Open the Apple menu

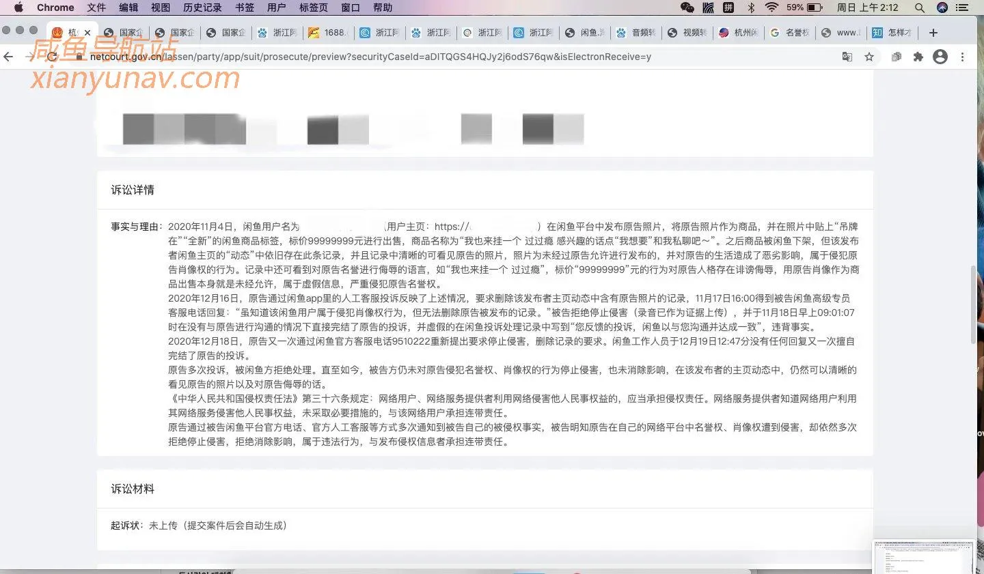18,8
